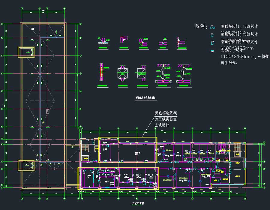Click the 黄色框选区域 annotation text
Viewport: 270px width, 210px height.
[166, 113]
